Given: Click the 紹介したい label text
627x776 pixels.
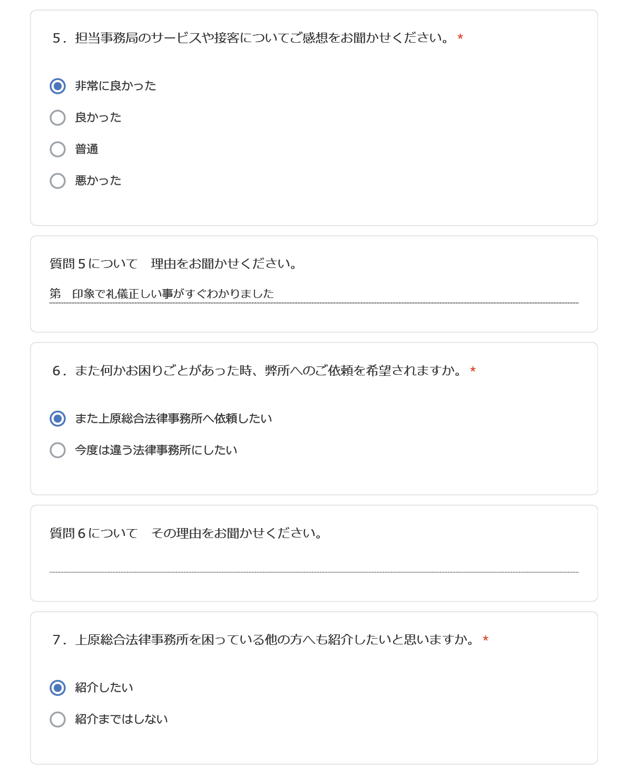Looking at the screenshot, I should pyautogui.click(x=104, y=688).
